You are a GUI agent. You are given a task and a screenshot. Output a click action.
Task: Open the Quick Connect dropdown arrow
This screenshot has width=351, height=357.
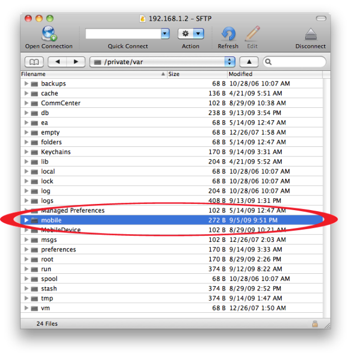[165, 34]
